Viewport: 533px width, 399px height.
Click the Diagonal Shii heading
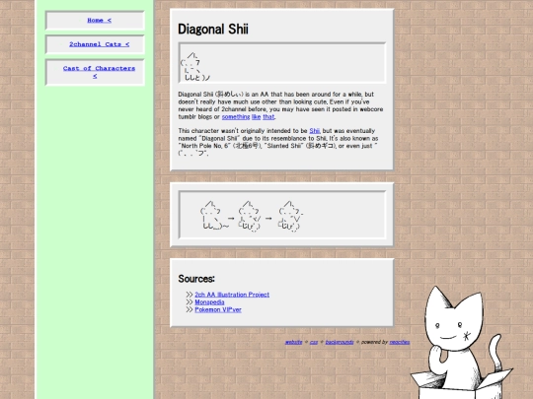coord(213,30)
